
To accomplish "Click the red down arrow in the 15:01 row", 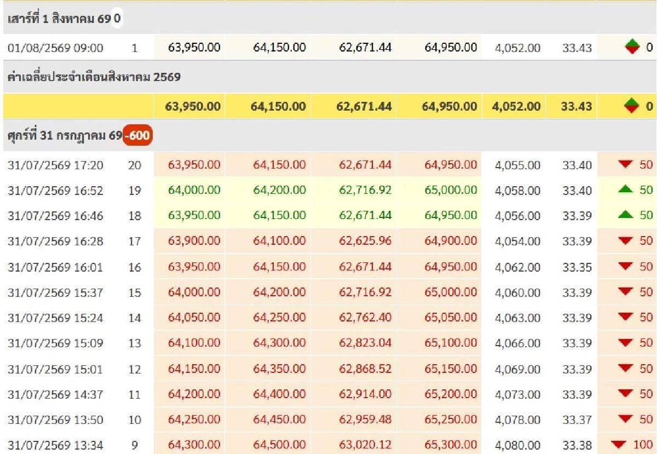I will pyautogui.click(x=625, y=369).
